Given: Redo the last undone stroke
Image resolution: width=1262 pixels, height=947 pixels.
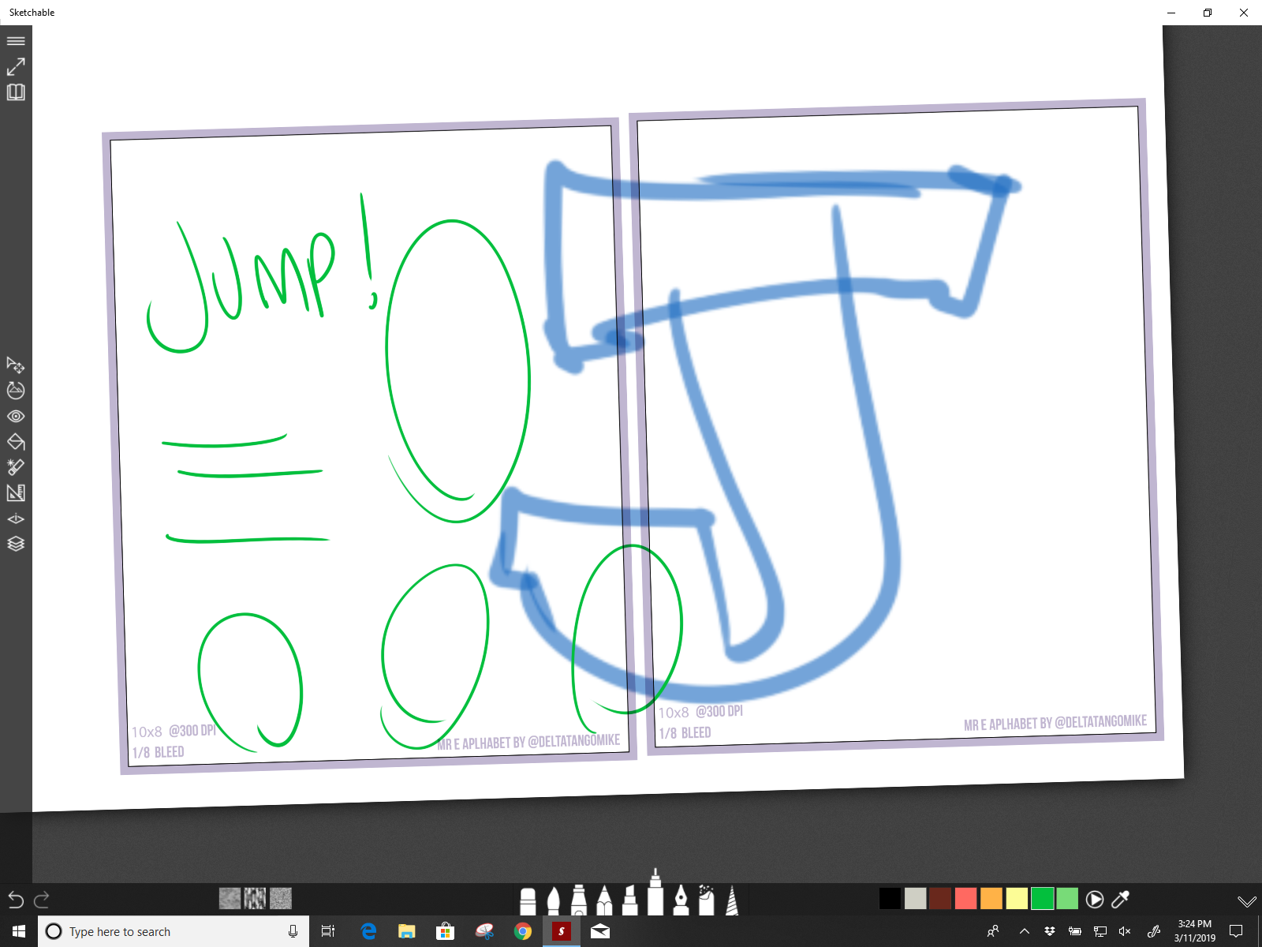Looking at the screenshot, I should tap(42, 899).
